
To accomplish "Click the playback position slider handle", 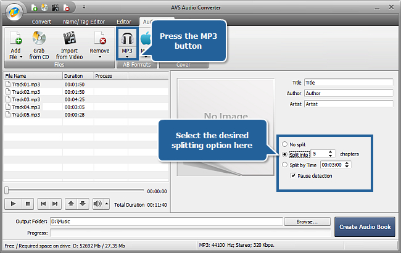I will (x=7, y=190).
